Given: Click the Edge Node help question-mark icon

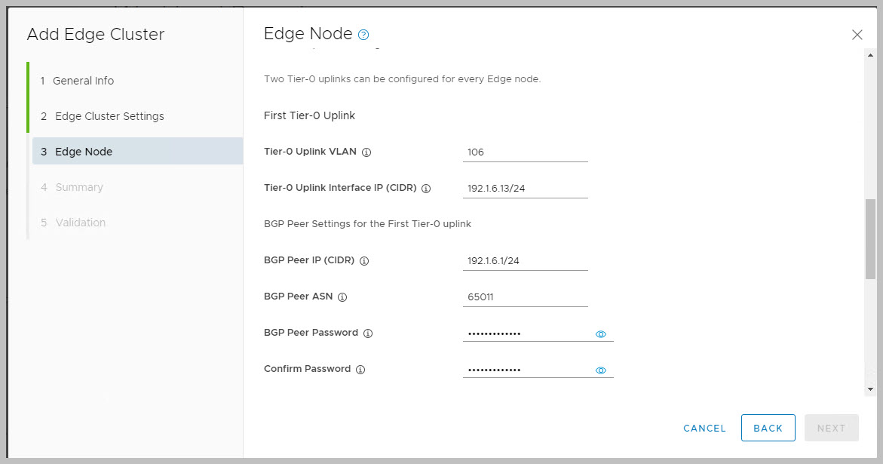Looking at the screenshot, I should [363, 35].
